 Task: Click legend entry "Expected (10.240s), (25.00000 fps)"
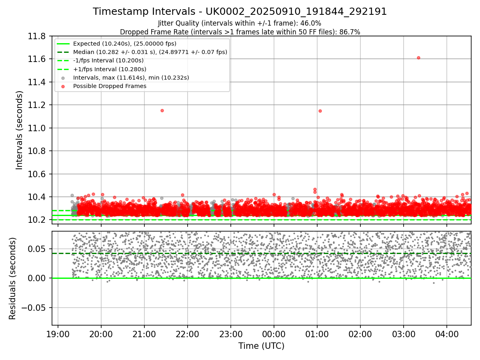(125, 44)
